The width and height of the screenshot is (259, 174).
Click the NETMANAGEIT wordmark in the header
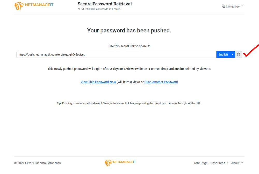coord(39,5)
